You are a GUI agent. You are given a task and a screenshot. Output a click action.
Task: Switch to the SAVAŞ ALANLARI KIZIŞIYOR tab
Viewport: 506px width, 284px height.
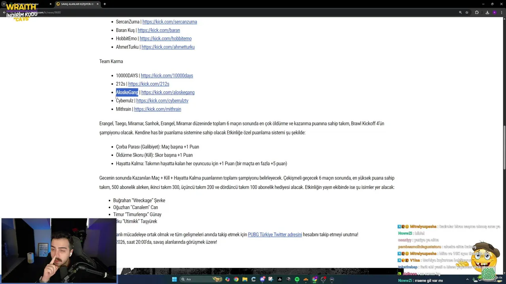[77, 4]
